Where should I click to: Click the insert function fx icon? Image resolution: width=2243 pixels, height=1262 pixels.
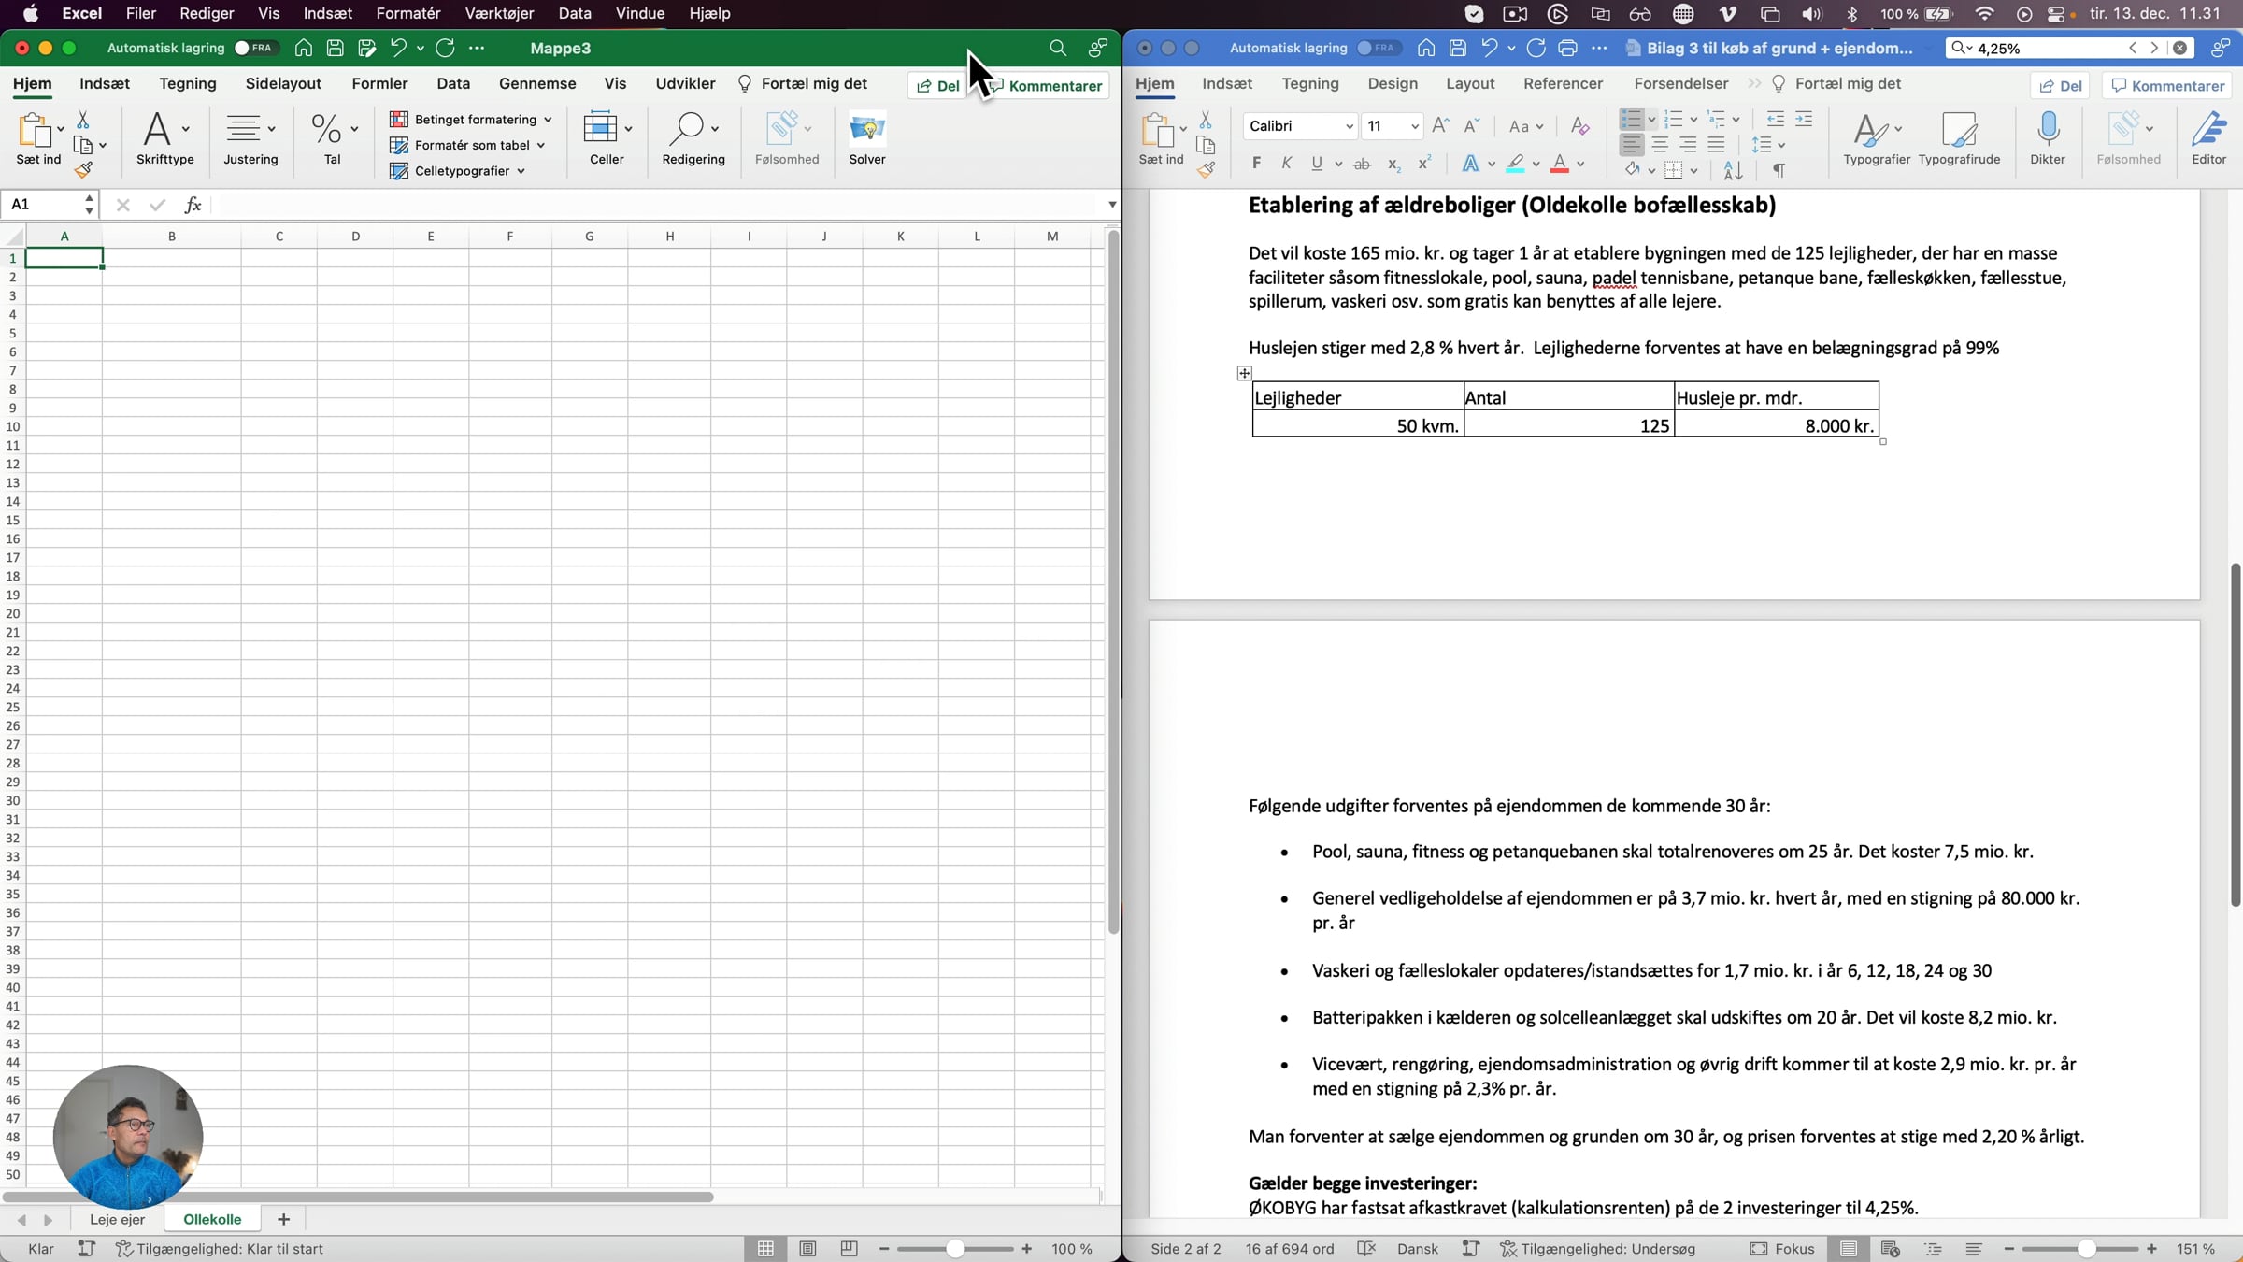pyautogui.click(x=193, y=205)
